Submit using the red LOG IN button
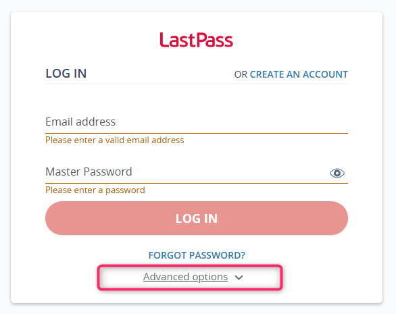The width and height of the screenshot is (396, 314). click(197, 218)
